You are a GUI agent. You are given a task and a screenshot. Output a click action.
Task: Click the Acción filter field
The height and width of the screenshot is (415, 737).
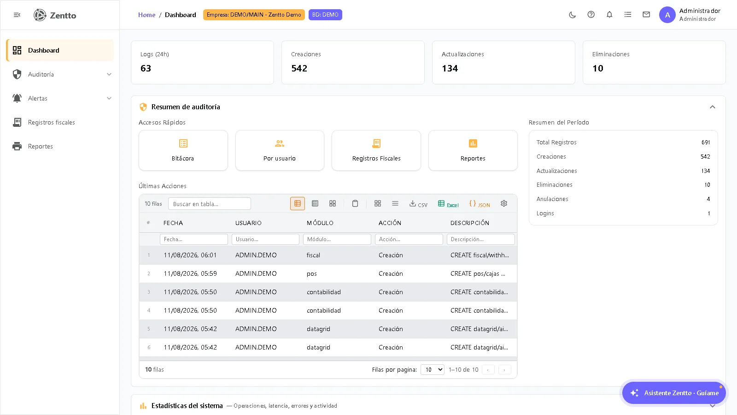(409, 239)
